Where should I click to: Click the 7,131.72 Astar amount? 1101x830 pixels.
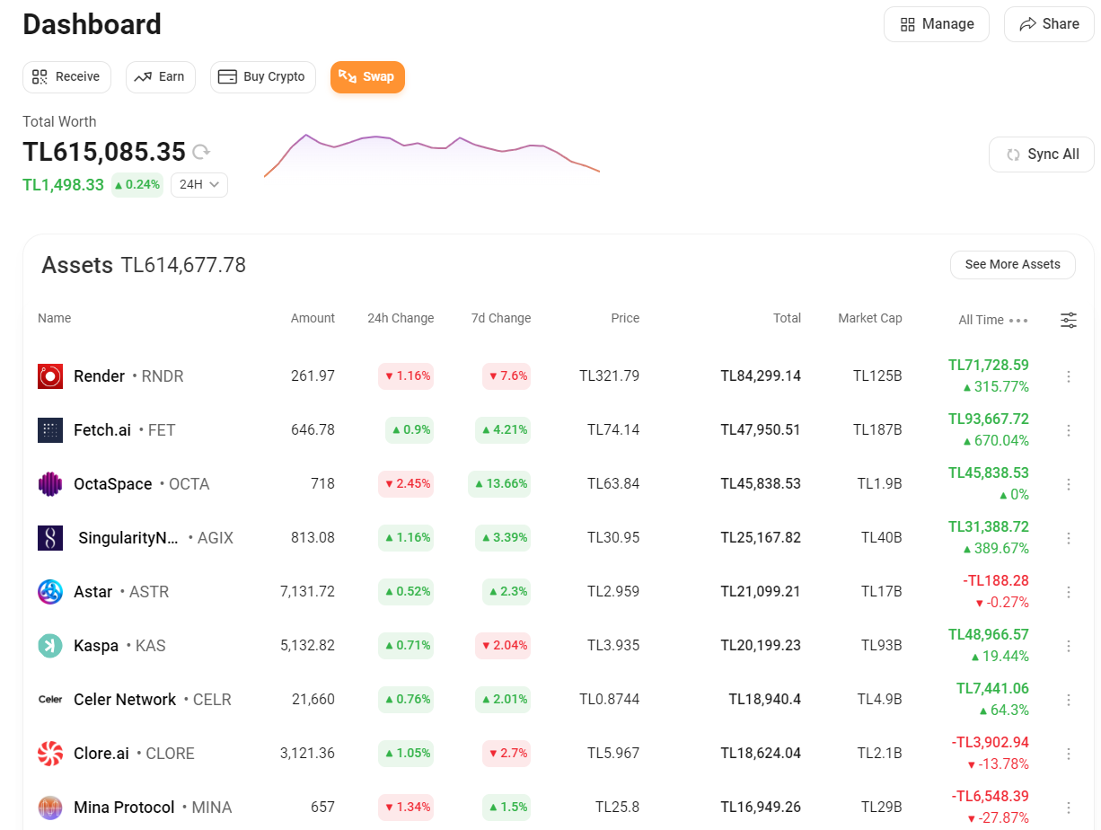307,592
